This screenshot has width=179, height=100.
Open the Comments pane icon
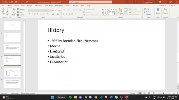[x=155, y=6]
